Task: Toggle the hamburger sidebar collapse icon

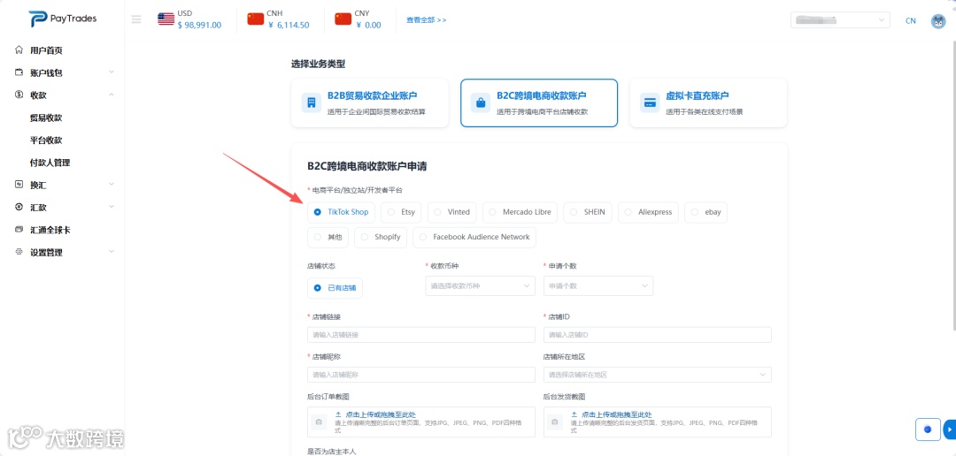Action: (x=136, y=19)
